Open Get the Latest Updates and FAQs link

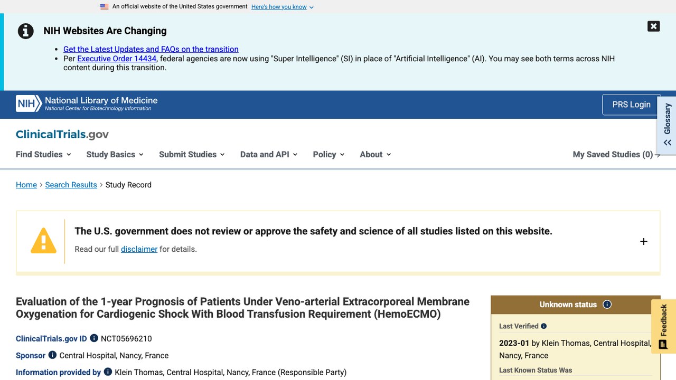pyautogui.click(x=151, y=49)
